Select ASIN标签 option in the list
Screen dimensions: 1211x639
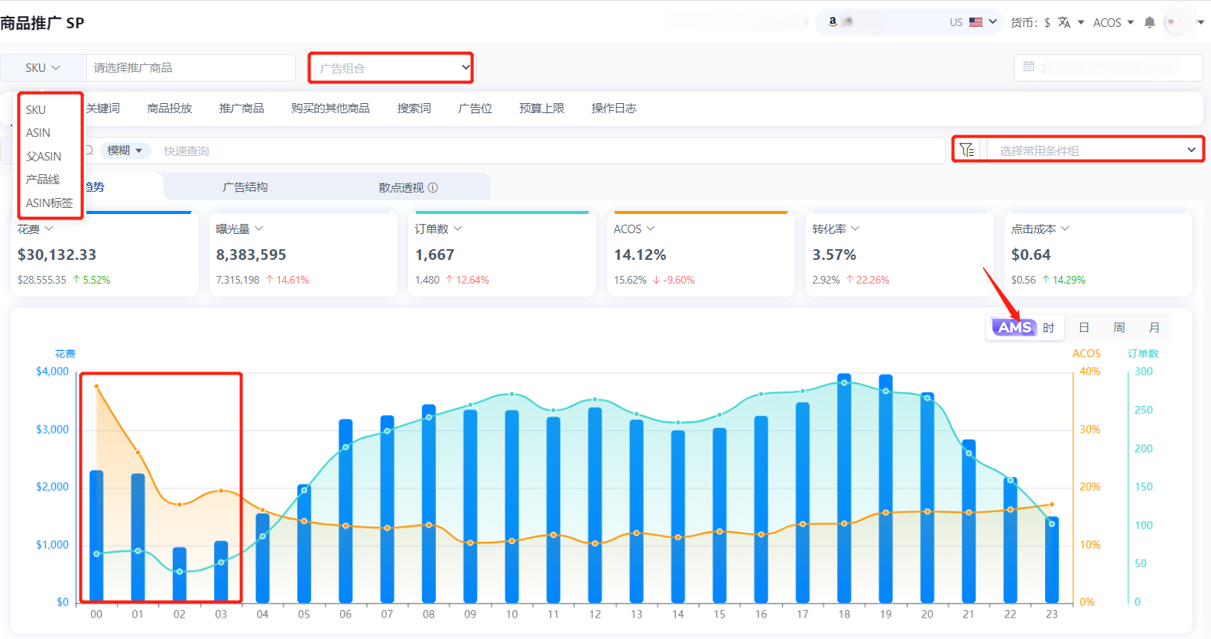pyautogui.click(x=49, y=203)
